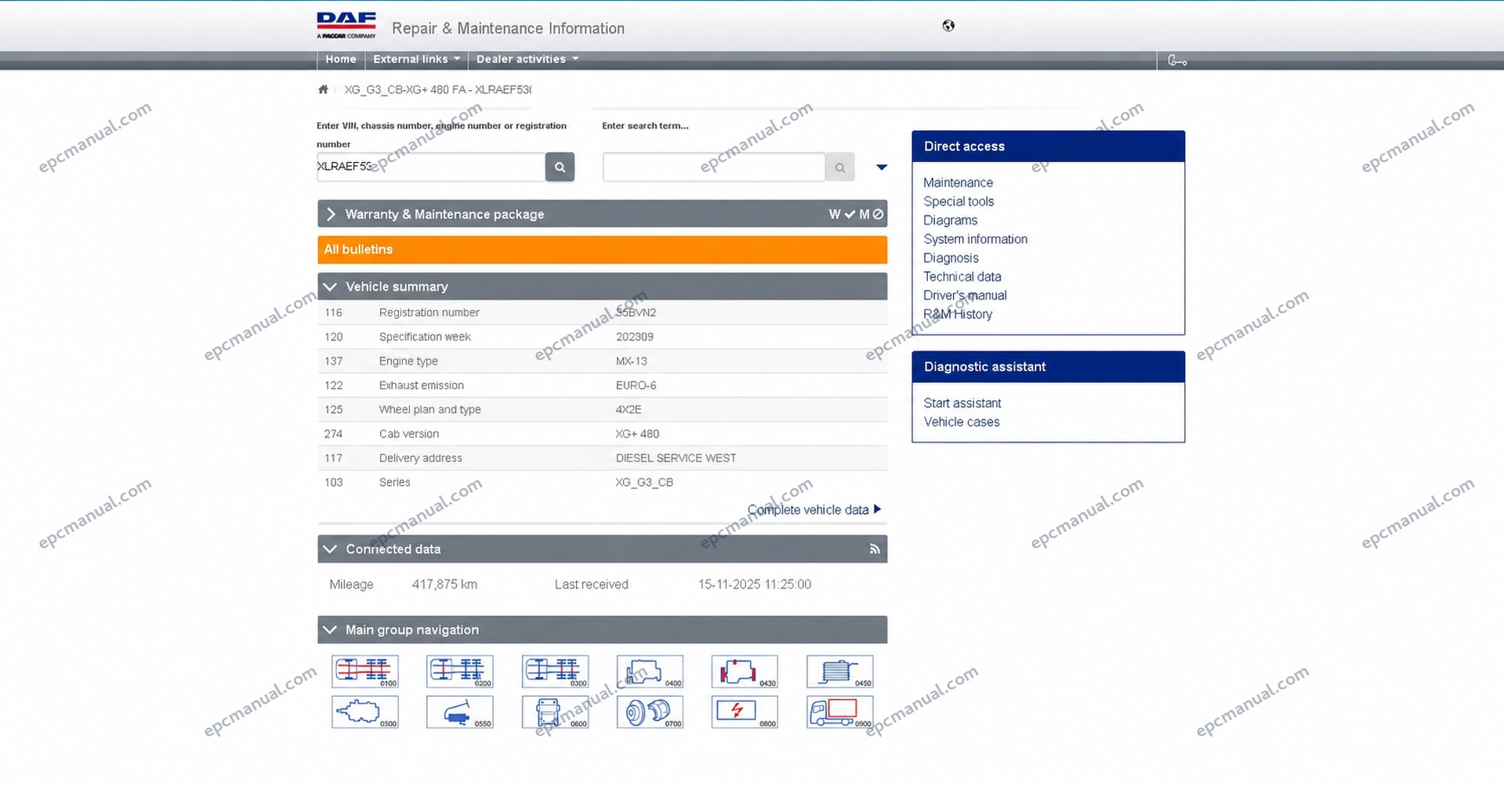Viewport: 1504px width, 785px height.
Task: Open Vehicle cases in Diagnostic assistant
Action: pos(962,421)
